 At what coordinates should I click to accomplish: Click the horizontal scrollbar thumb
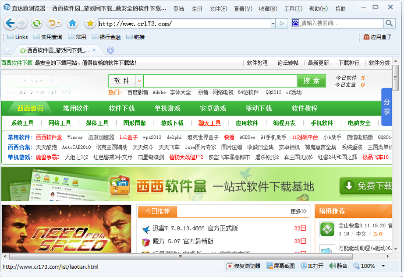tap(181, 256)
